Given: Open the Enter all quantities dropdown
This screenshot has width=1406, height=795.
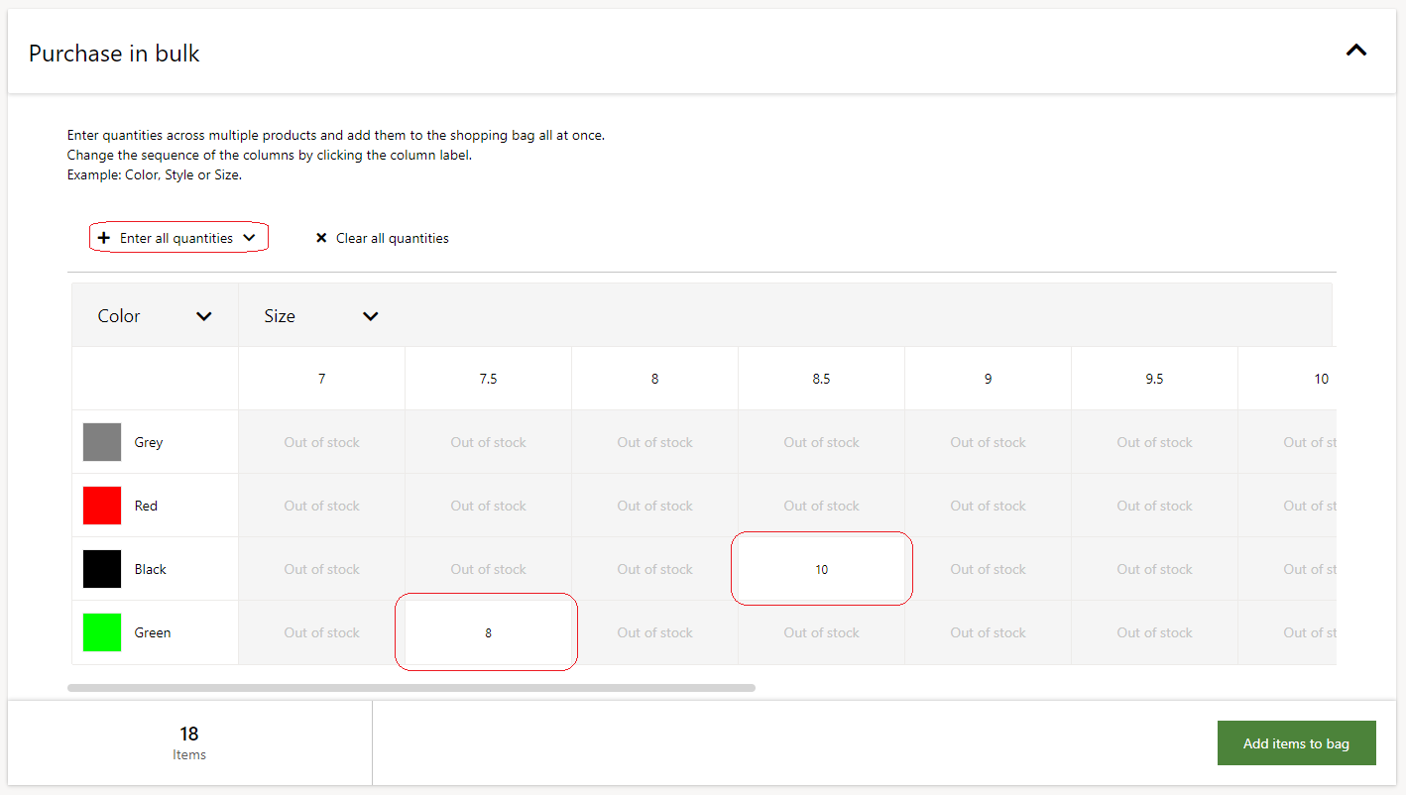Looking at the screenshot, I should pos(178,238).
